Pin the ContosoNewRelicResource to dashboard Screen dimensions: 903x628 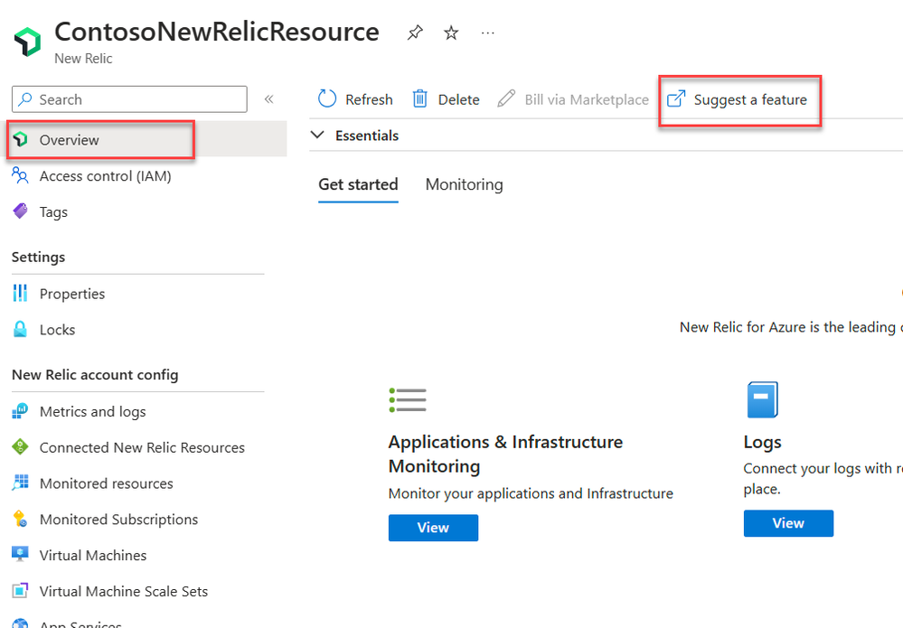tap(415, 33)
